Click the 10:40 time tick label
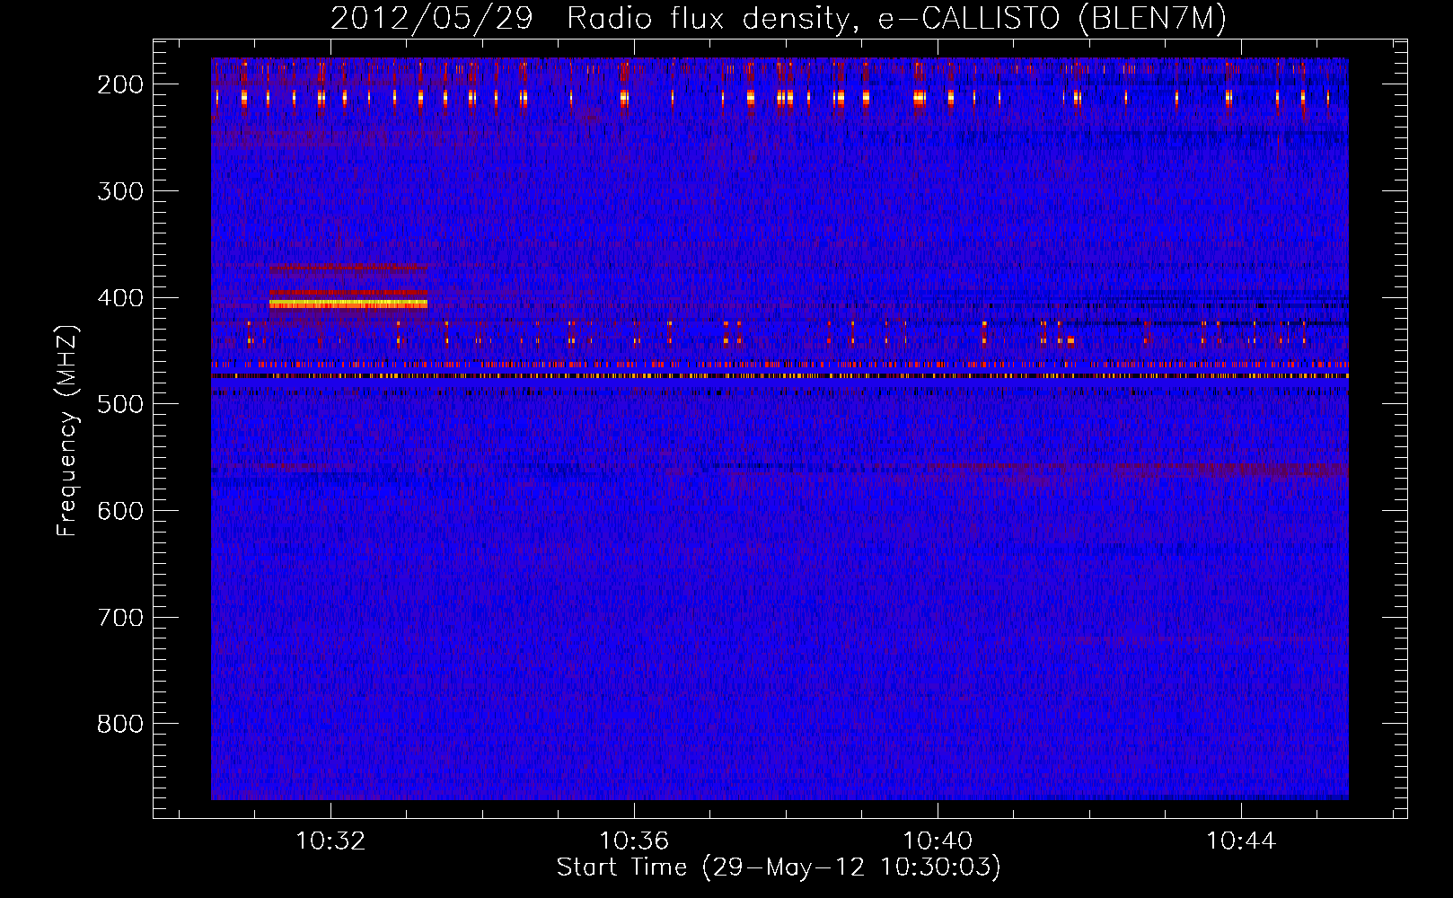The image size is (1453, 898). (938, 841)
